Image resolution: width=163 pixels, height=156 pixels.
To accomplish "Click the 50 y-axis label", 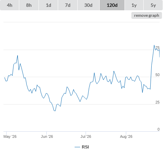I will pos(157,75).
